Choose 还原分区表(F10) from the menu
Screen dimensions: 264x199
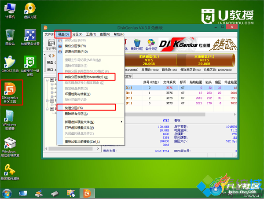(x=91, y=52)
